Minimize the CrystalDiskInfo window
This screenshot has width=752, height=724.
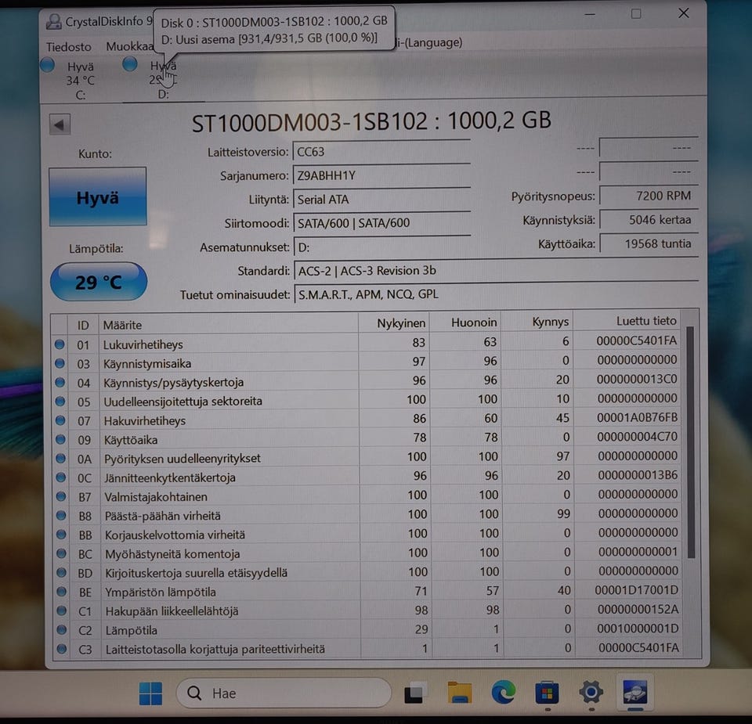(590, 14)
